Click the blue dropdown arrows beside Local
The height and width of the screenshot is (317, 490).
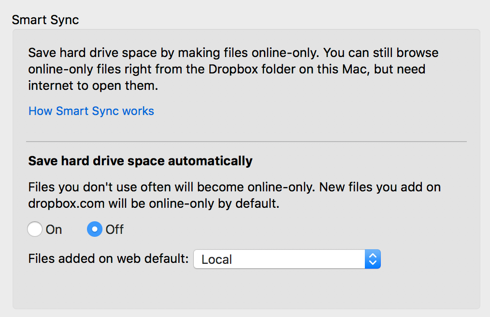click(x=373, y=259)
